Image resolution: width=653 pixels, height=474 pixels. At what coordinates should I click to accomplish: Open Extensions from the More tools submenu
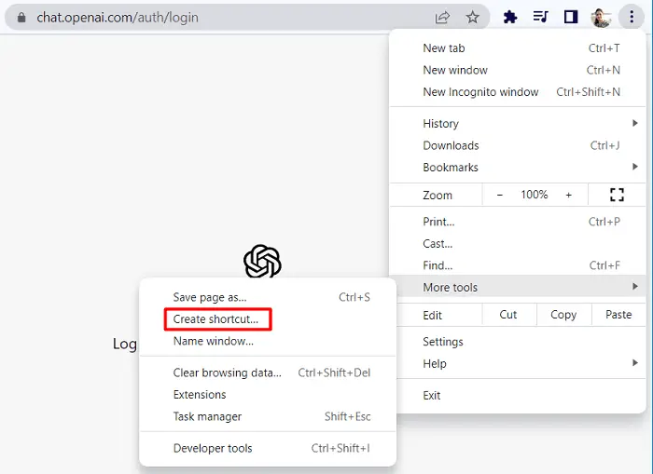coord(268,395)
